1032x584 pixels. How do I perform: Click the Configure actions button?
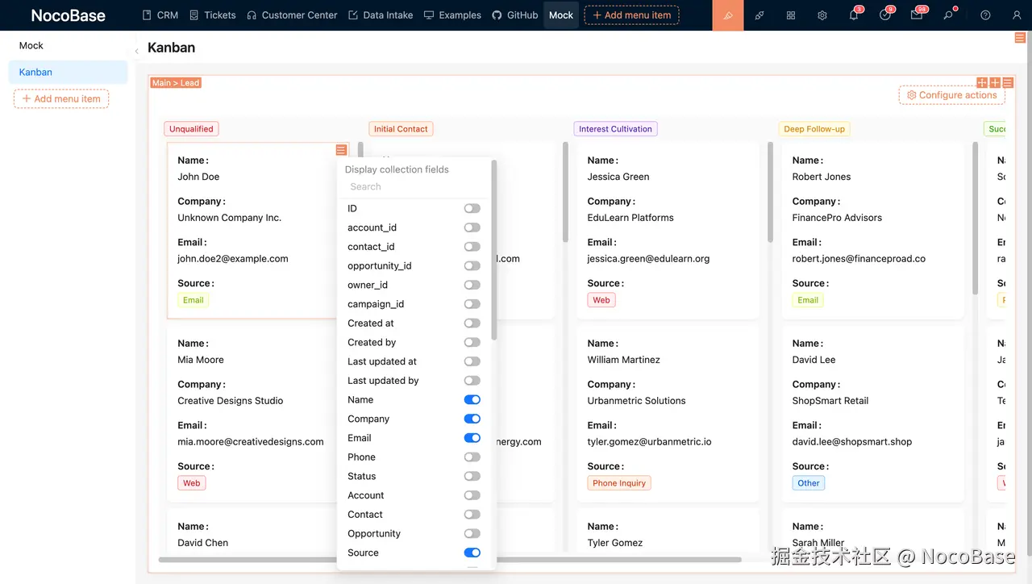coord(951,94)
